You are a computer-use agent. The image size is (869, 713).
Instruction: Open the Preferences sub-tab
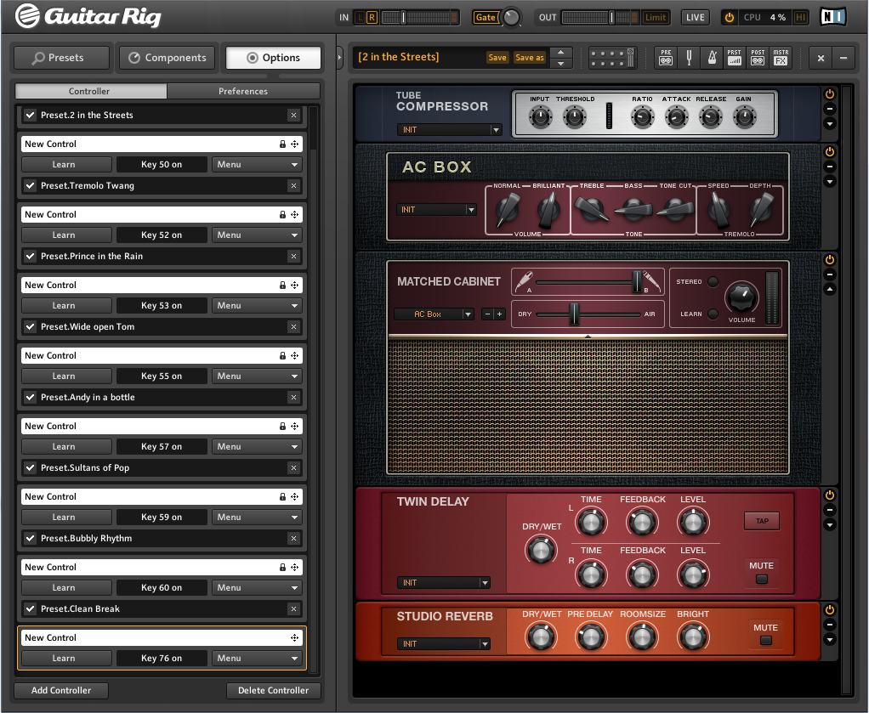point(243,91)
